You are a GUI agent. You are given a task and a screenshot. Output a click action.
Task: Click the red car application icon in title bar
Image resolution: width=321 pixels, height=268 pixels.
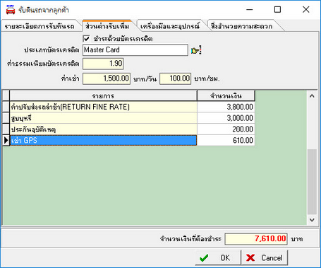coord(10,10)
